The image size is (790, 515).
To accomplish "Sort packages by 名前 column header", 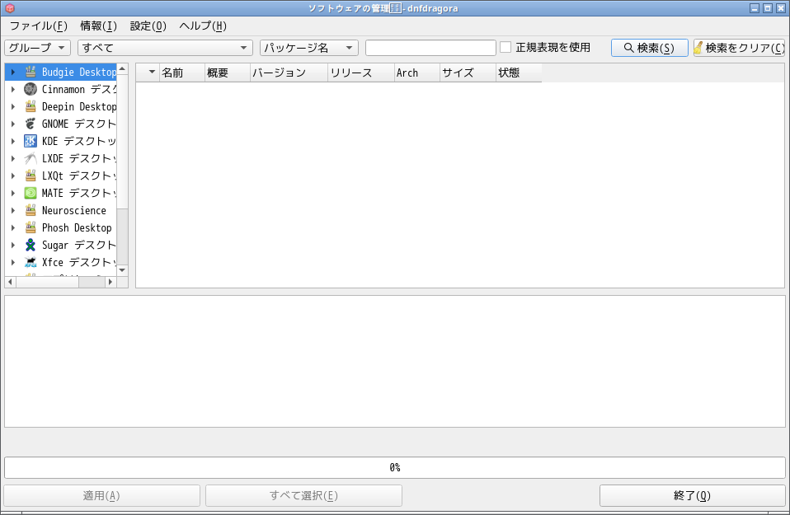I will click(x=182, y=73).
